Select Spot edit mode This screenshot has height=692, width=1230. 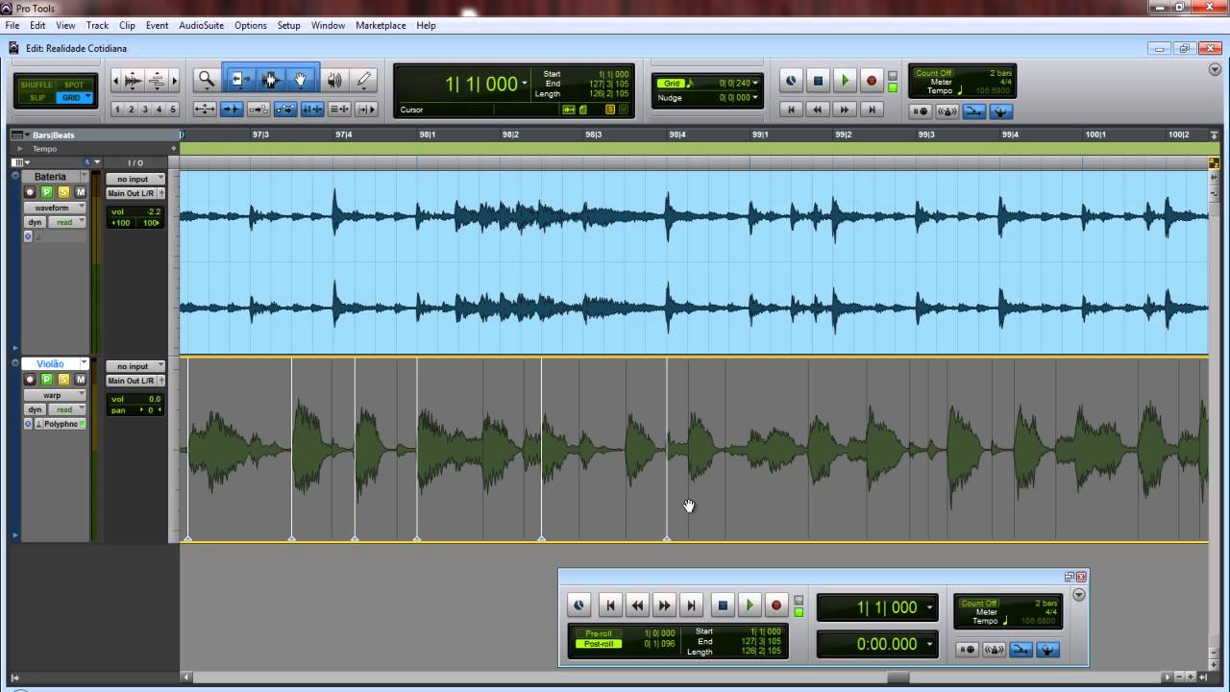[x=74, y=85]
